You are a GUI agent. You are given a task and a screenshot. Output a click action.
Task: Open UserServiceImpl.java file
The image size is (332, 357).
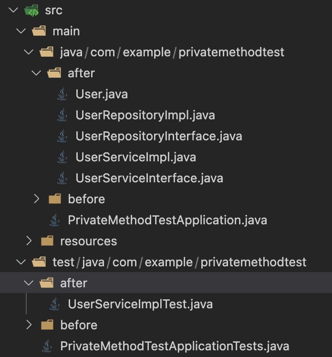tap(135, 157)
